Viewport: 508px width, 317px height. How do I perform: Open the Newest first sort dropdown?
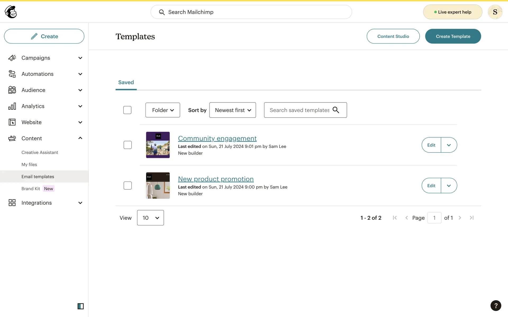click(x=233, y=110)
